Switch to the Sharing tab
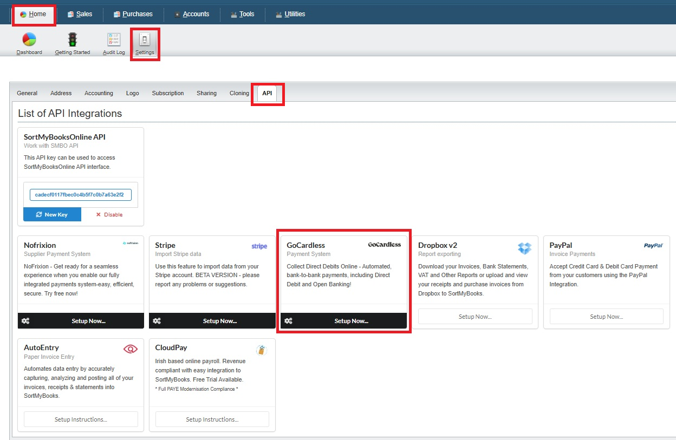Viewport: 676px width, 440px height. [206, 93]
